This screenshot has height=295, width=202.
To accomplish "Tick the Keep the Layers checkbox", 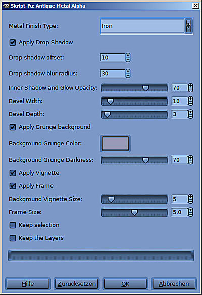I will [13, 238].
